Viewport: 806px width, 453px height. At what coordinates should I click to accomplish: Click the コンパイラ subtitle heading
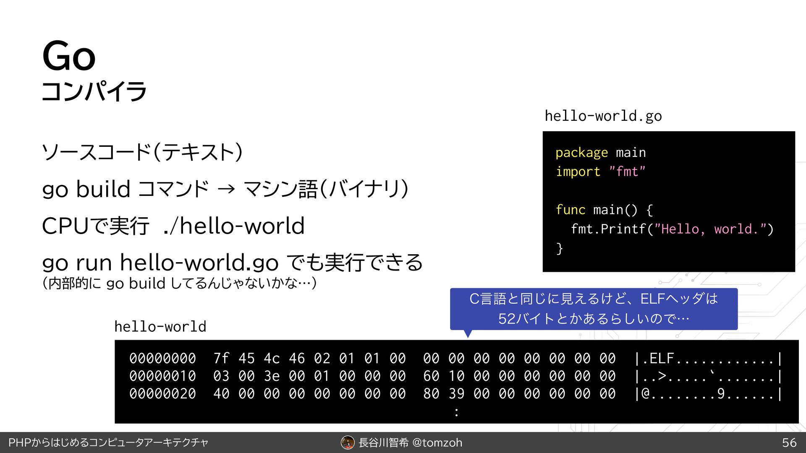[x=94, y=91]
